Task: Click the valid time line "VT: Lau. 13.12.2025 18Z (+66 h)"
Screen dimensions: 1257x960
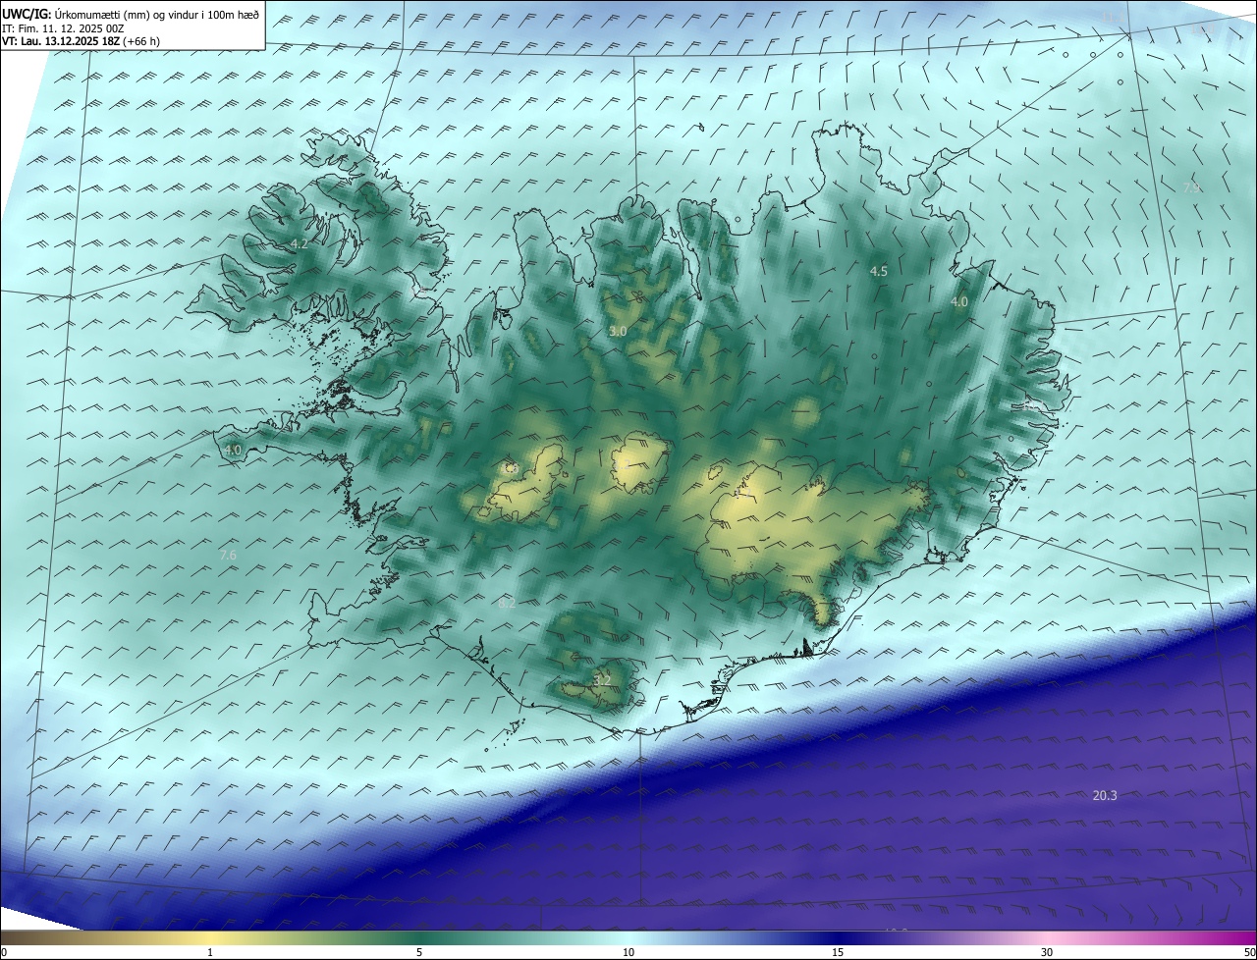Action: [x=81, y=41]
